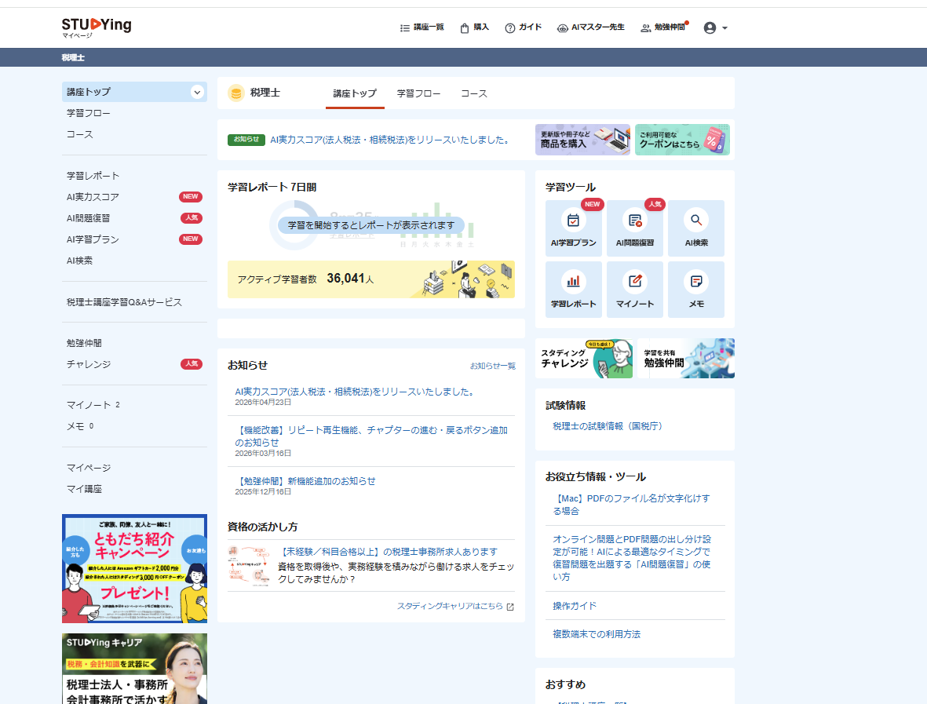Click the クーポンはこちら banner
The width and height of the screenshot is (927, 704).
pos(682,140)
